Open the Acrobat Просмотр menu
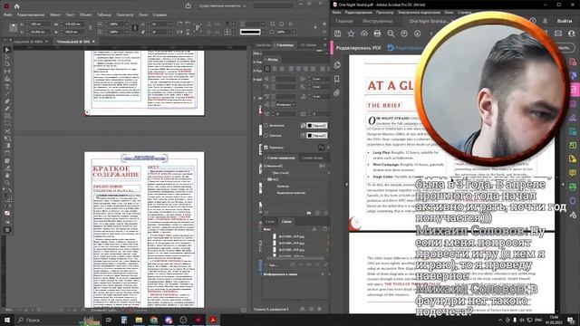Viewport: 580px width, 326px height. (385, 12)
